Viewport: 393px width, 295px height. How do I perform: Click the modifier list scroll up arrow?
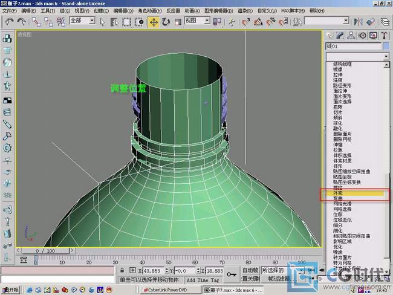coord(386,65)
